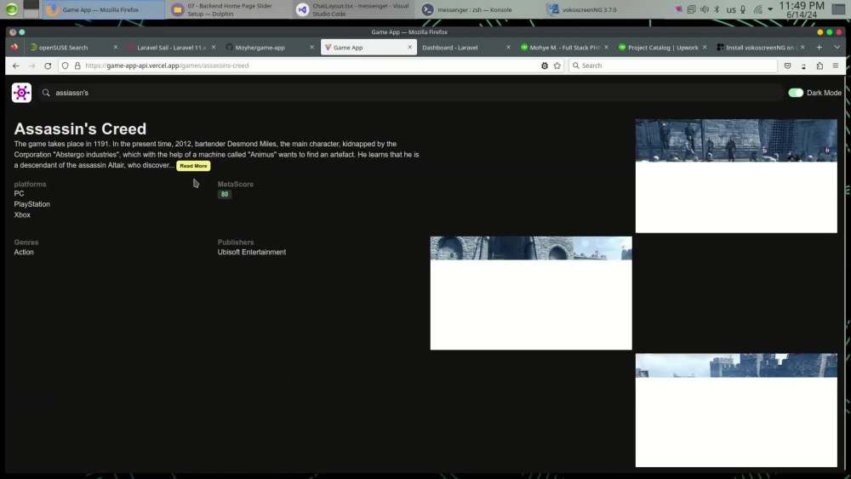851x479 pixels.
Task: Open the Pocket save icon
Action: tap(787, 66)
